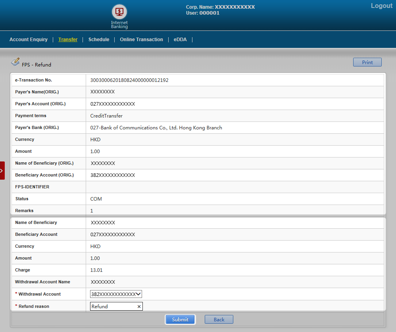Click the Status value COM
396x332 pixels.
(x=96, y=199)
